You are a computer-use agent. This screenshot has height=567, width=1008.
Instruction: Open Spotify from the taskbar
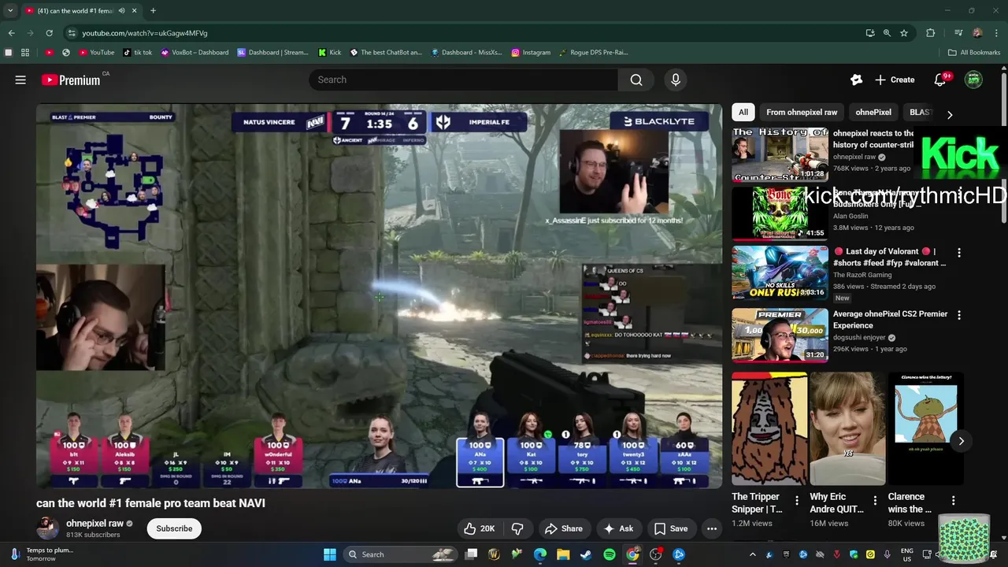coord(610,554)
